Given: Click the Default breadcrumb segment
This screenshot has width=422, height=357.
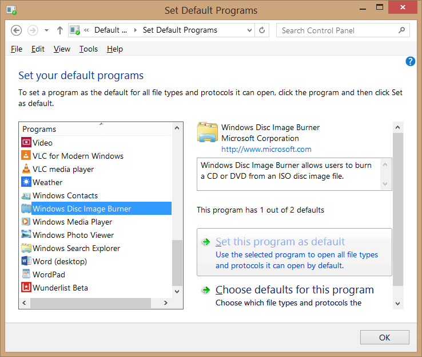Looking at the screenshot, I should 110,30.
